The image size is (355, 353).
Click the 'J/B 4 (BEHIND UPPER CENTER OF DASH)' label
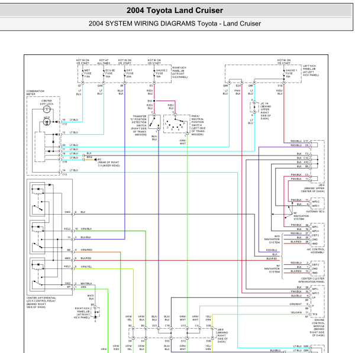[x=314, y=188]
